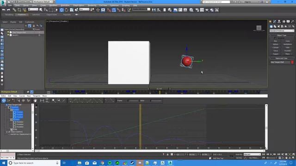296x166 pixels.
Task: Click the help keyword search field
Action: (x=216, y=2)
